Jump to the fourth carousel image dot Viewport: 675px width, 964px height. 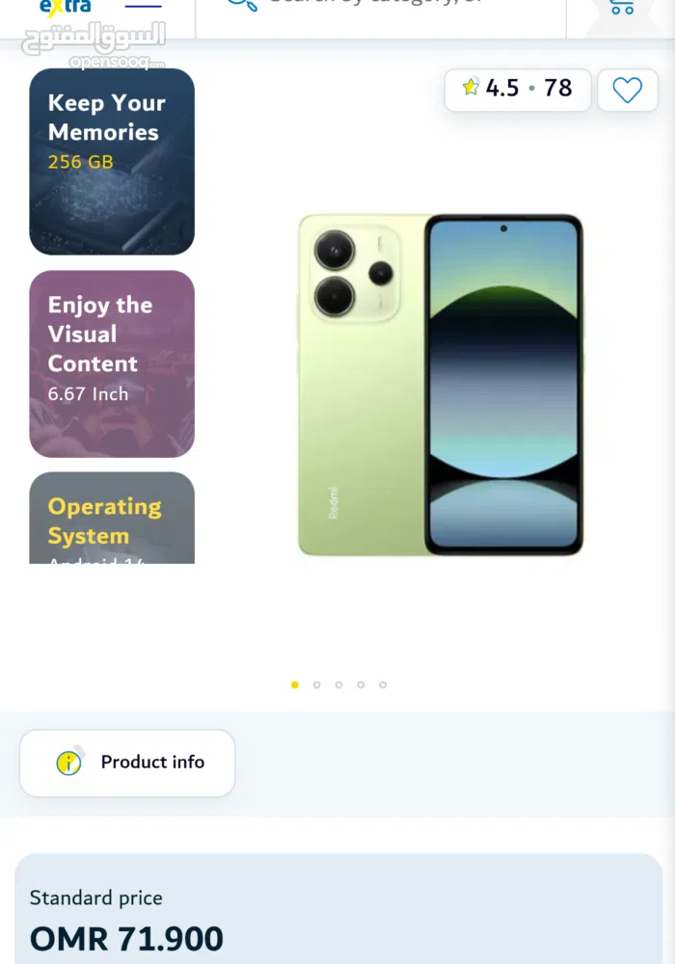[x=361, y=684]
